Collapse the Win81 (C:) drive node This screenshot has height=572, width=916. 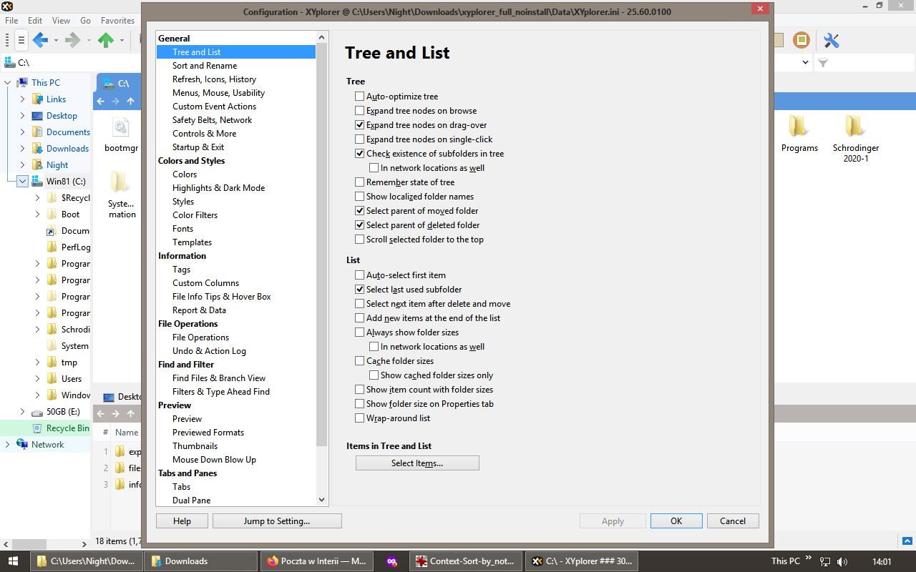click(22, 181)
